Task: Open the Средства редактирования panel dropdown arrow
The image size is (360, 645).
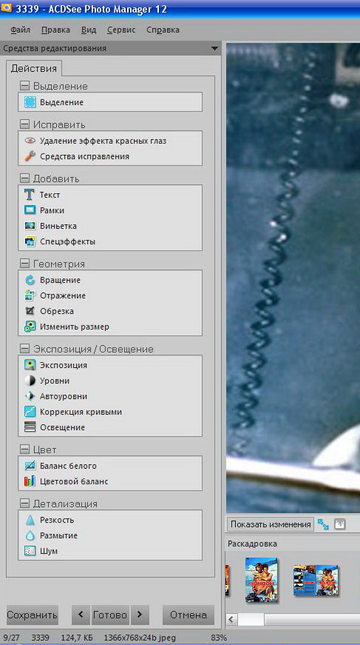Action: pyautogui.click(x=214, y=49)
